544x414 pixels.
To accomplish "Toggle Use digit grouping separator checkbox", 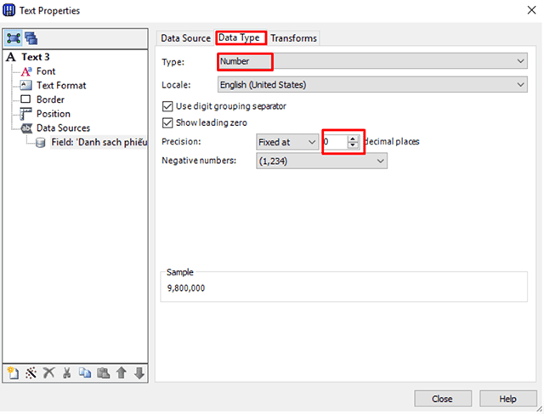I will pos(167,106).
